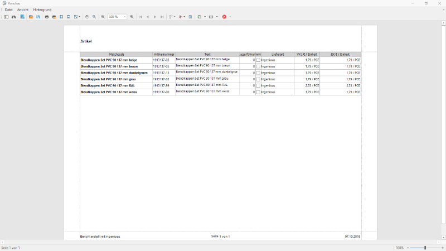Open the toolbar options arrow after red X

pyautogui.click(x=230, y=17)
